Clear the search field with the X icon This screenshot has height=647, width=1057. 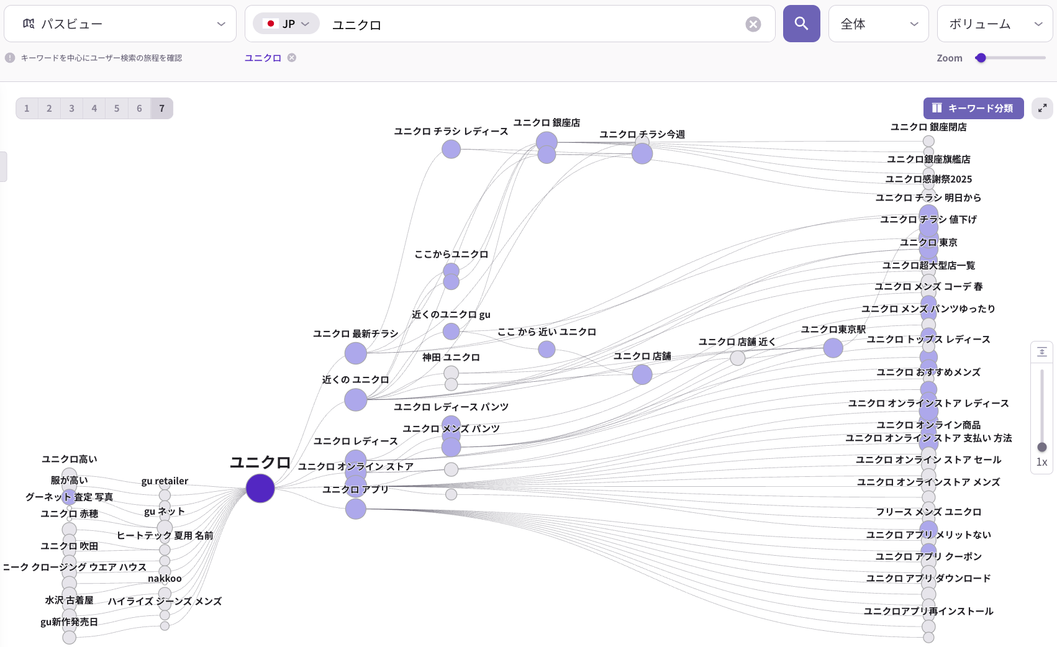[x=753, y=24]
